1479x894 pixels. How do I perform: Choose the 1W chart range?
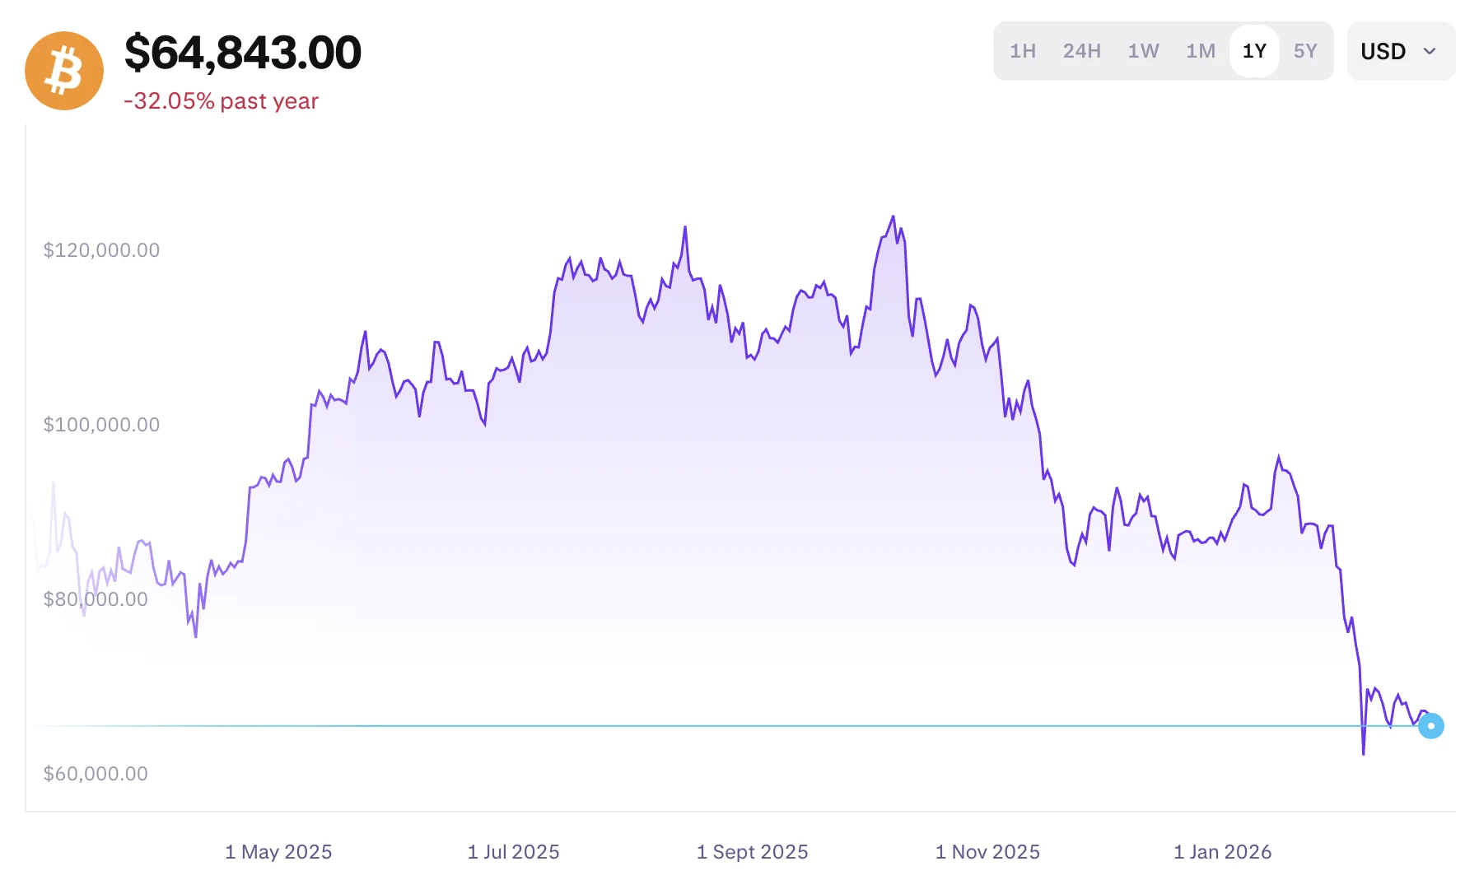[x=1143, y=51]
